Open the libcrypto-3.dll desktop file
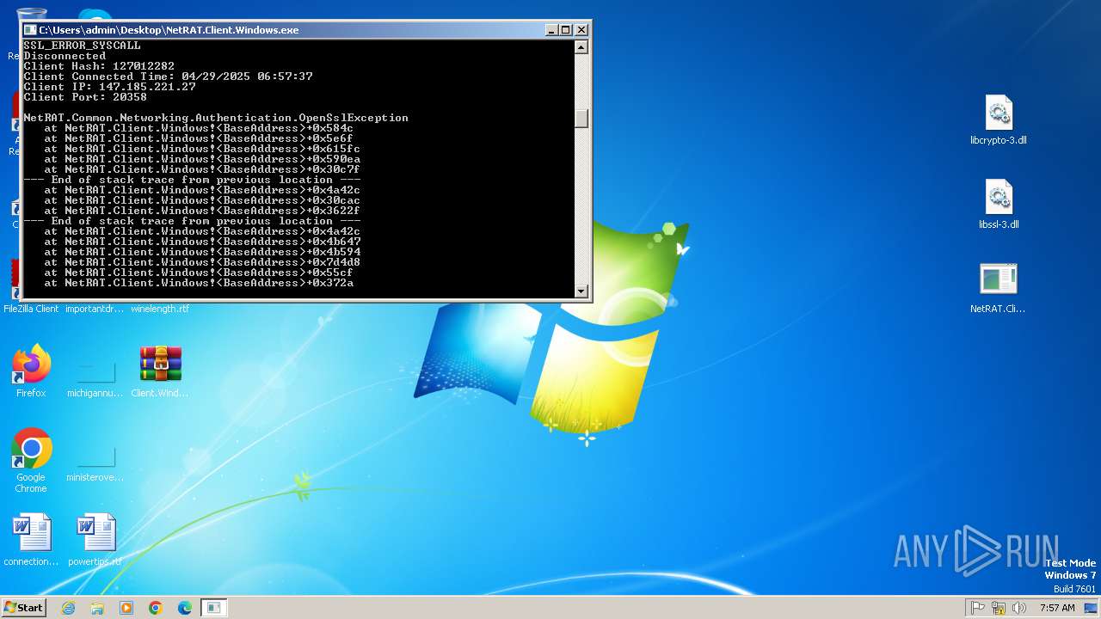Screen dimensions: 1101x619 click(998, 120)
